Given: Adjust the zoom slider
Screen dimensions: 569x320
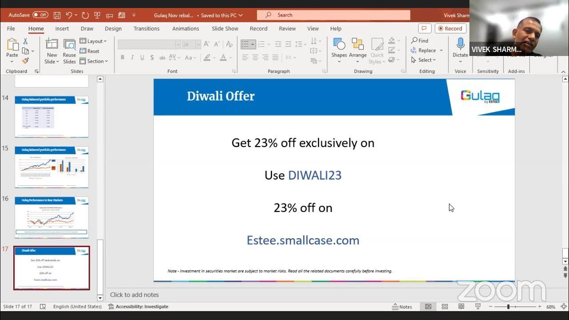Looking at the screenshot, I should coord(508,307).
